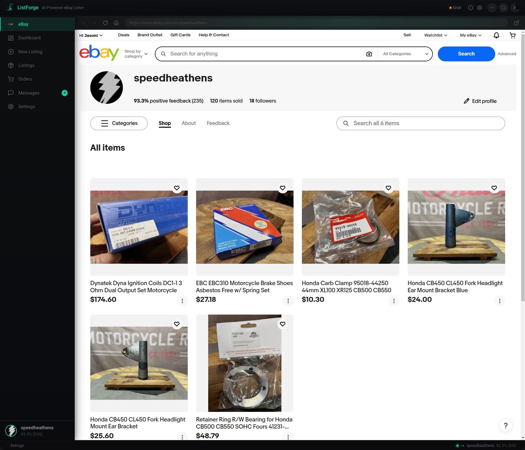Switch to the About tab
This screenshot has width=525, height=450.
pyautogui.click(x=189, y=123)
